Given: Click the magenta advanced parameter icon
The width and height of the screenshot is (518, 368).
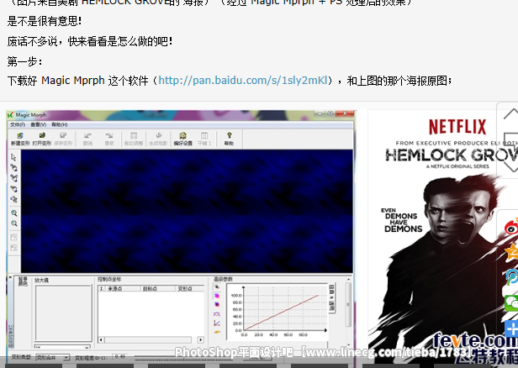Looking at the screenshot, I should [217, 296].
